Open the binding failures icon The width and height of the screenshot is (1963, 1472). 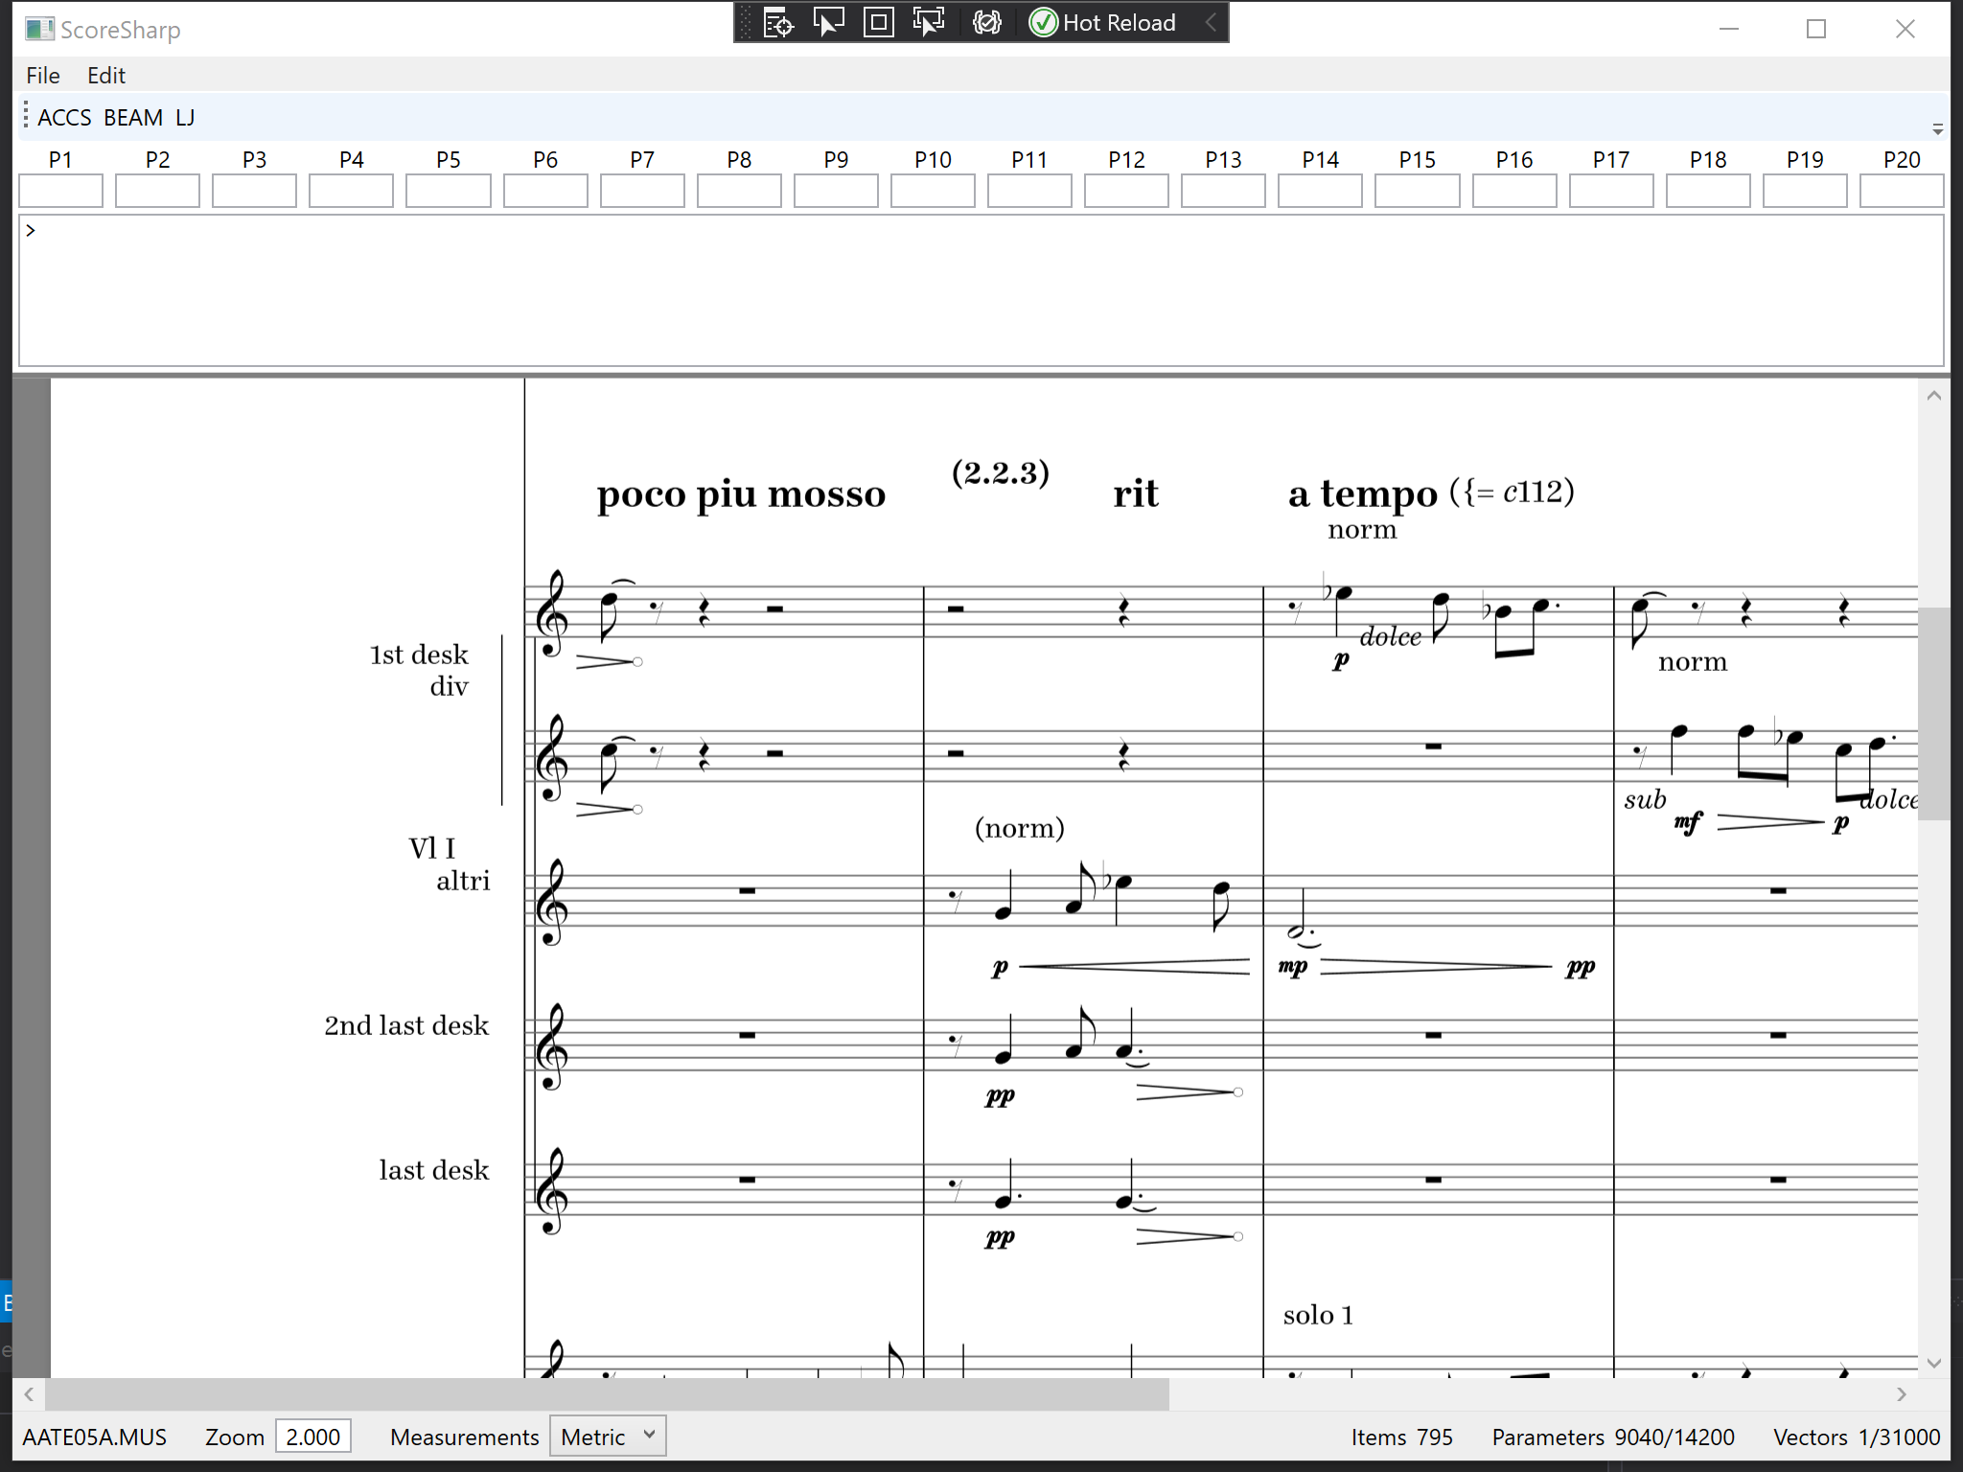pos(986,22)
